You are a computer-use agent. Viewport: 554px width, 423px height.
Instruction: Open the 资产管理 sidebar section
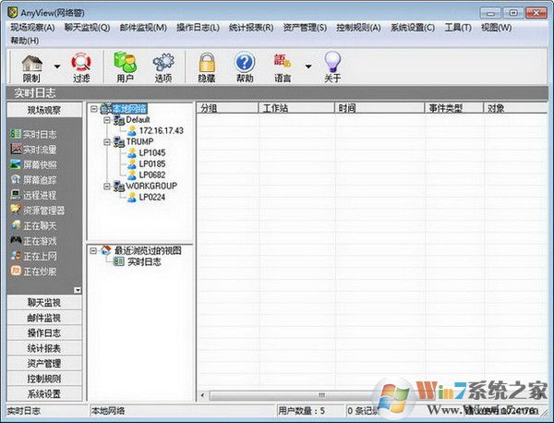coord(44,363)
